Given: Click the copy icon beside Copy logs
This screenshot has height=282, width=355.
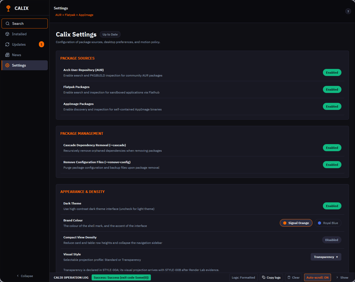Looking at the screenshot, I should tap(264, 277).
